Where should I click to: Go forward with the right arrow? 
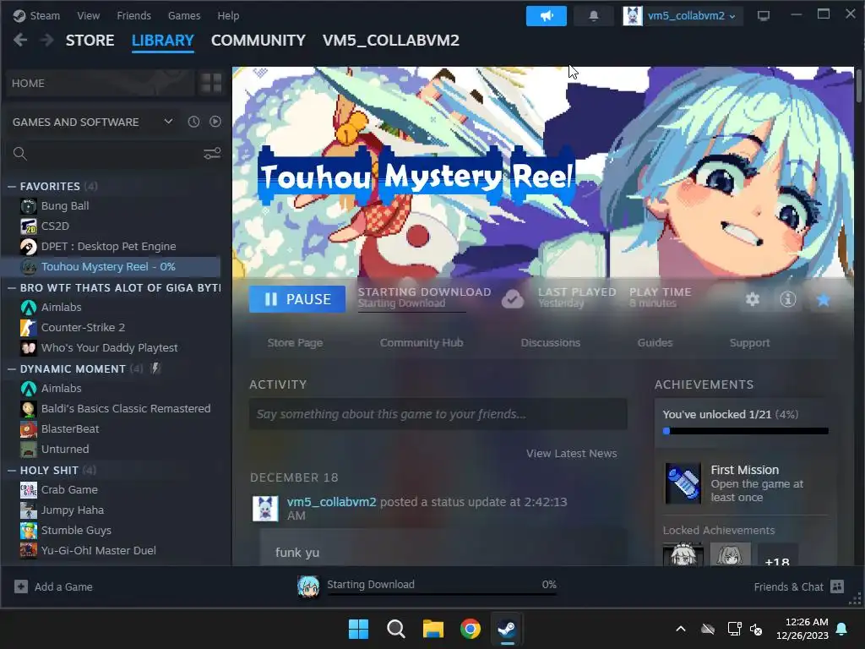pyautogui.click(x=47, y=40)
